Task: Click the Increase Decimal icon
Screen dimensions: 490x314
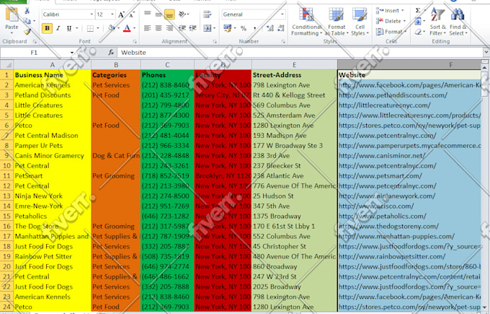Action: pos(270,28)
